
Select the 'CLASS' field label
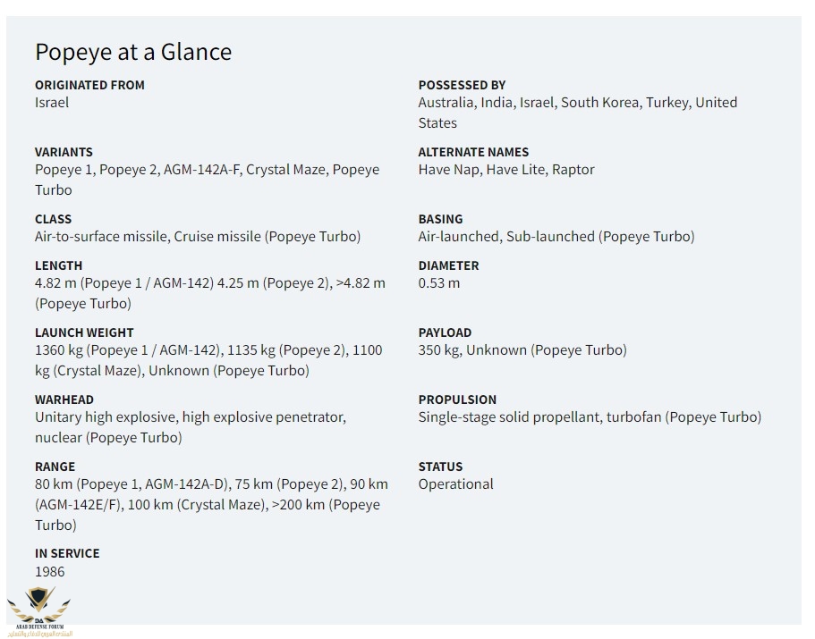click(x=53, y=219)
